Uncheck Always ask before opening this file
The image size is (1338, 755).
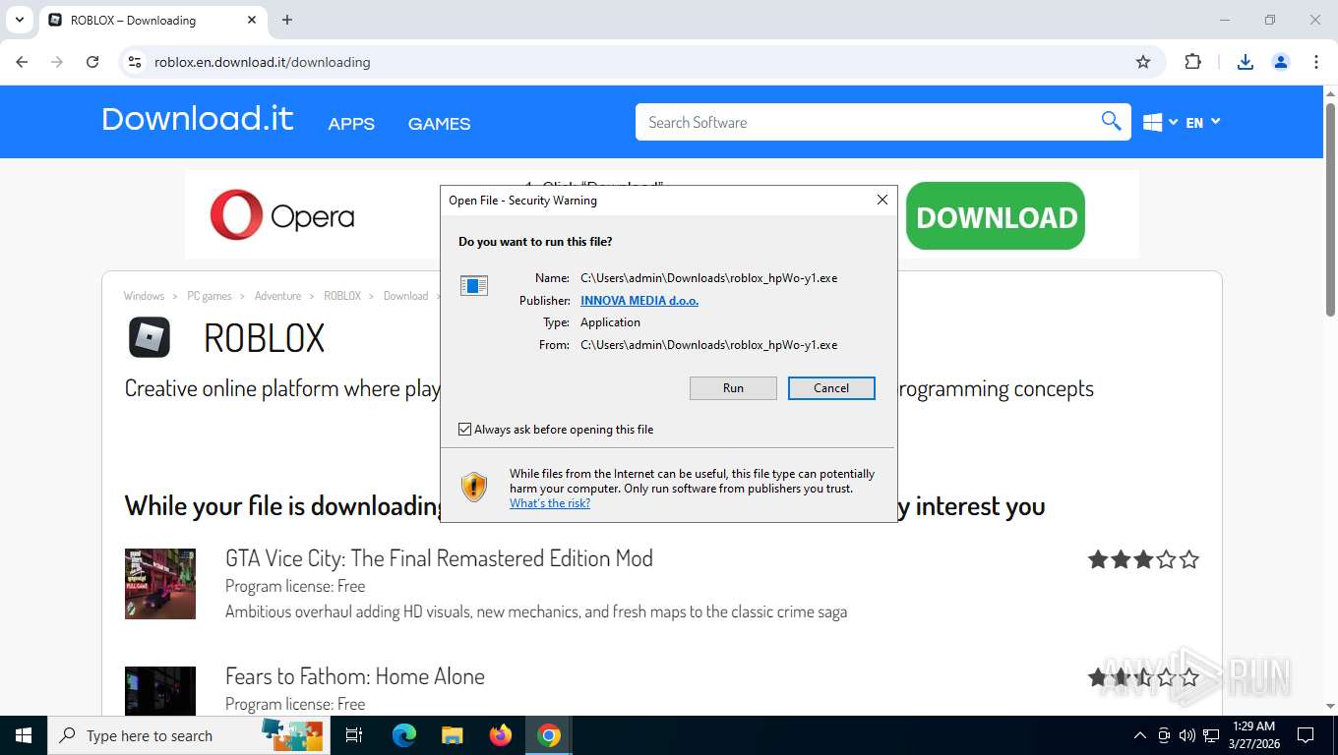click(x=465, y=430)
